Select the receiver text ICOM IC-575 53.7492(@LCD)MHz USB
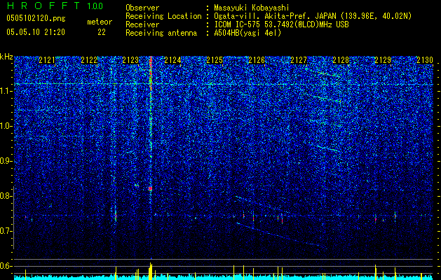This screenshot has width=441, height=280. (x=281, y=24)
